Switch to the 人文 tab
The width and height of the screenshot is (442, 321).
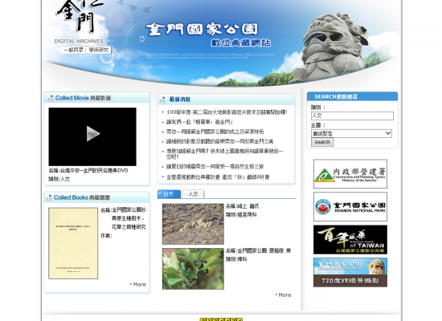point(193,194)
